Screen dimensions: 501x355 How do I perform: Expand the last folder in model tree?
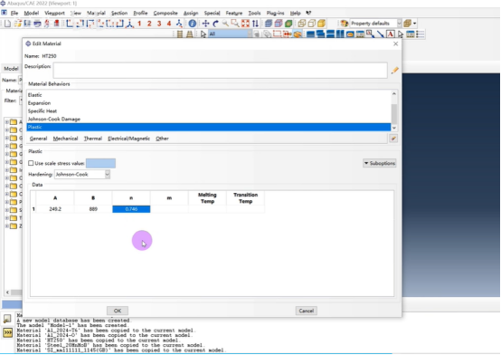pyautogui.click(x=6, y=226)
